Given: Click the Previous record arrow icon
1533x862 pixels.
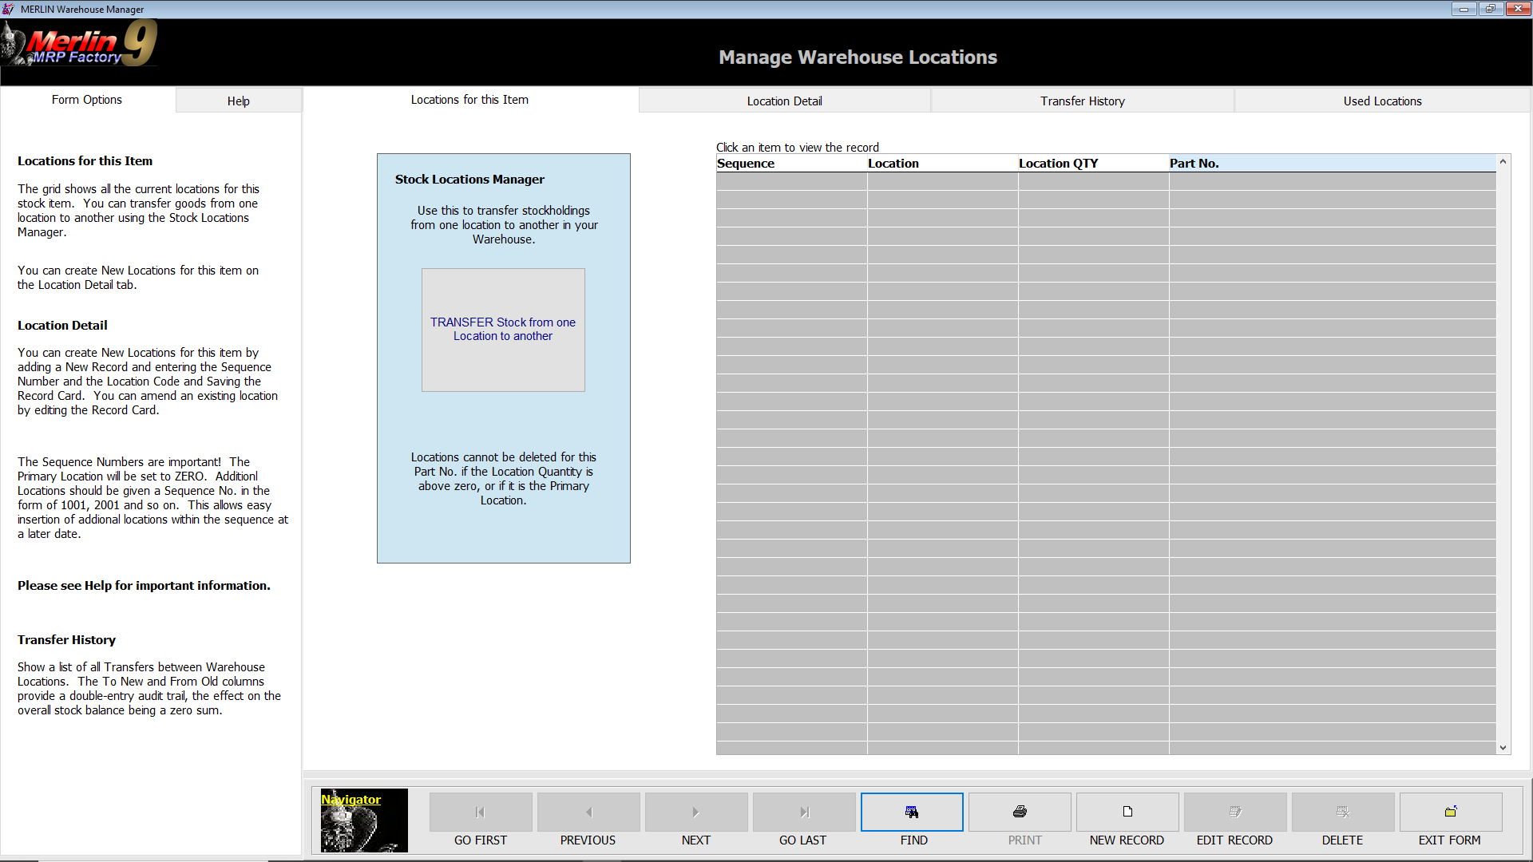Looking at the screenshot, I should [x=588, y=812].
